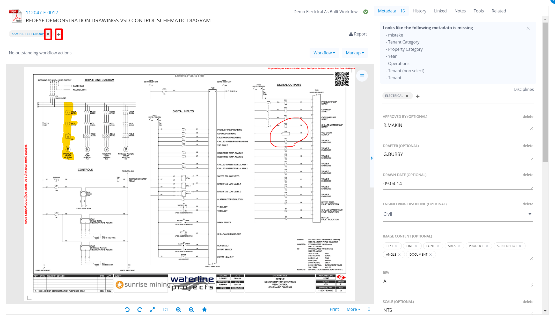Add a discipline with plus icon
The image size is (555, 332).
click(418, 96)
